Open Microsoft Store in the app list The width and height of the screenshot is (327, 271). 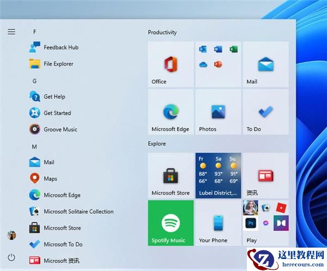[x=55, y=228]
